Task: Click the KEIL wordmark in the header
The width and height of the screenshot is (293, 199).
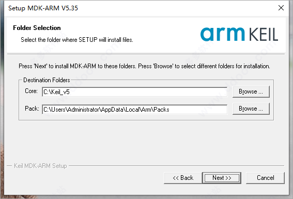Action: pyautogui.click(x=264, y=35)
